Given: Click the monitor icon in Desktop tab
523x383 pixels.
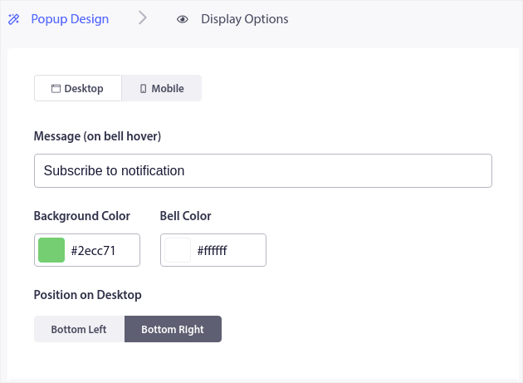Looking at the screenshot, I should (56, 89).
